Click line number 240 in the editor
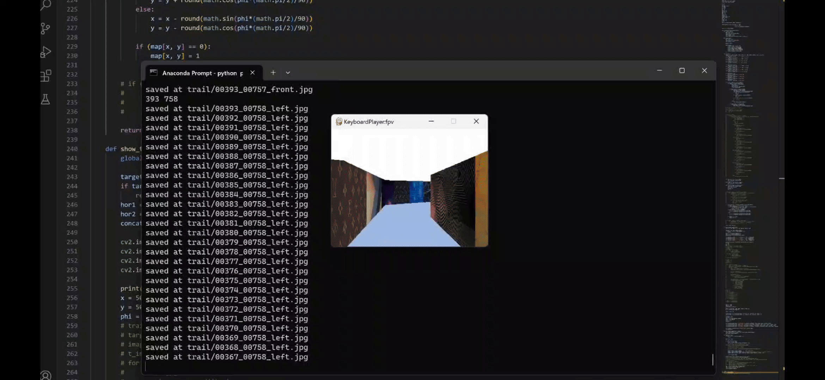Image resolution: width=825 pixels, height=380 pixels. point(72,149)
